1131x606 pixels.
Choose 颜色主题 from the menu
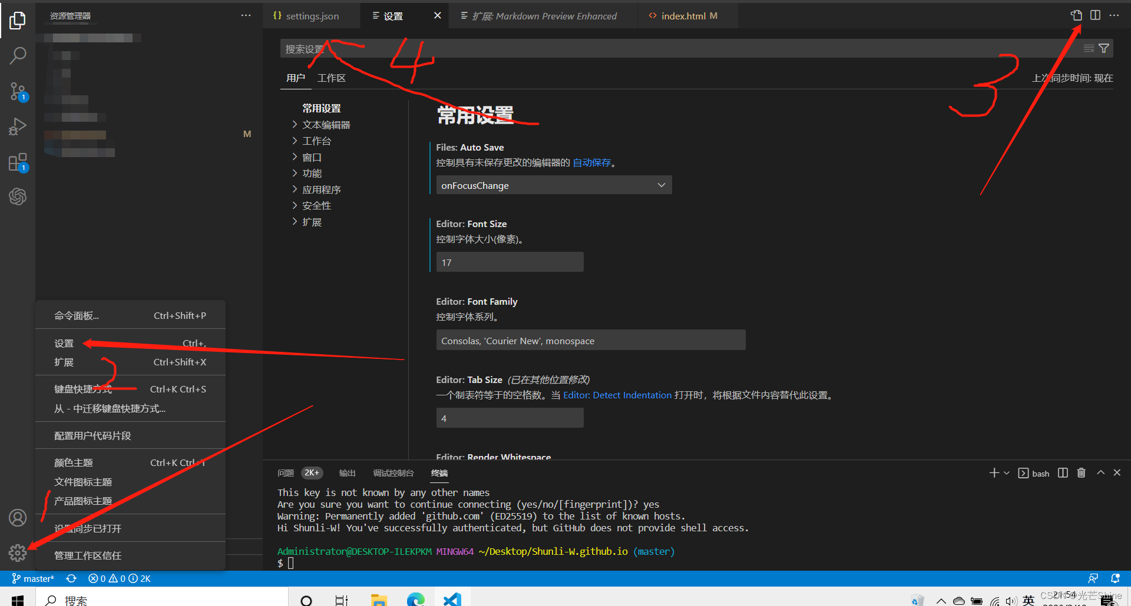[130, 463]
